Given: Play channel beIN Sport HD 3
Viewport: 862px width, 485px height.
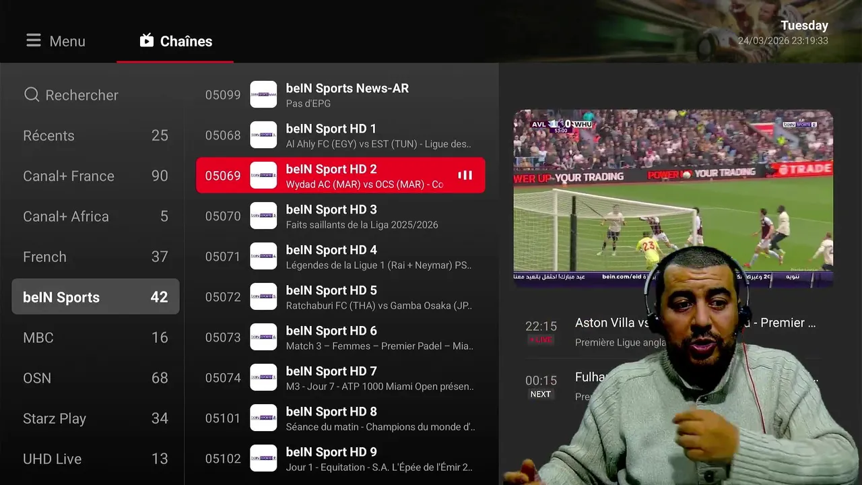Looking at the screenshot, I should (x=341, y=216).
